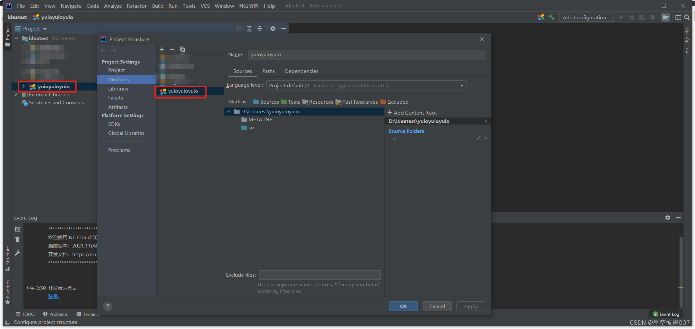Viewport: 695px width, 329px height.
Task: Open Project panel gear settings
Action: pyautogui.click(x=273, y=29)
